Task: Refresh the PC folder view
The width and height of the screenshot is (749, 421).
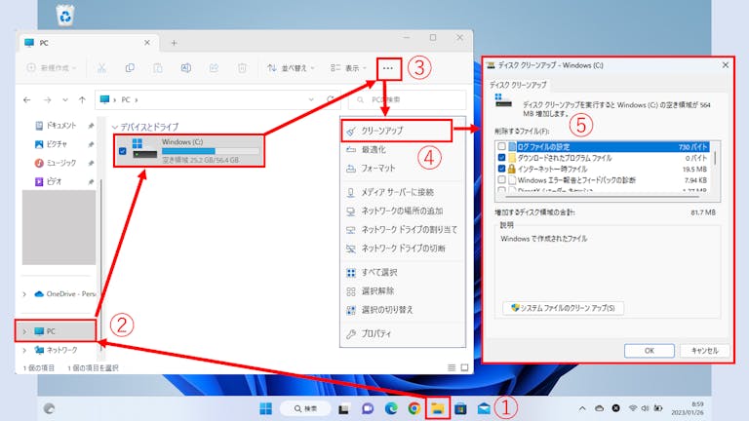Action: coord(330,99)
